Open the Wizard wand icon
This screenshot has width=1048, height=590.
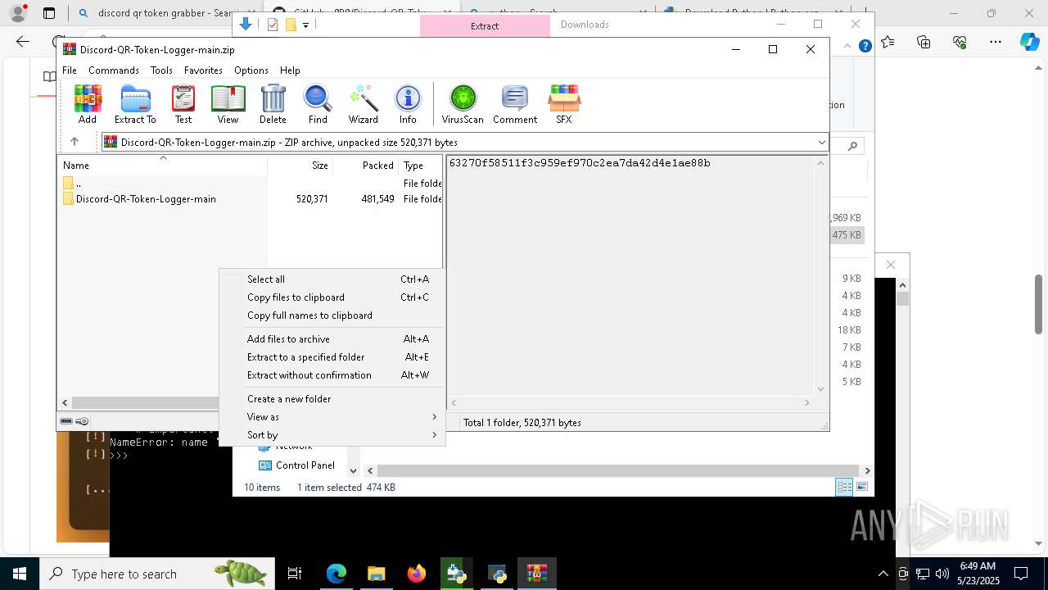(363, 104)
